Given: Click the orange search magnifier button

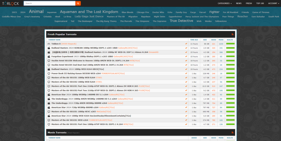Looking at the screenshot, I should [x=78, y=3].
